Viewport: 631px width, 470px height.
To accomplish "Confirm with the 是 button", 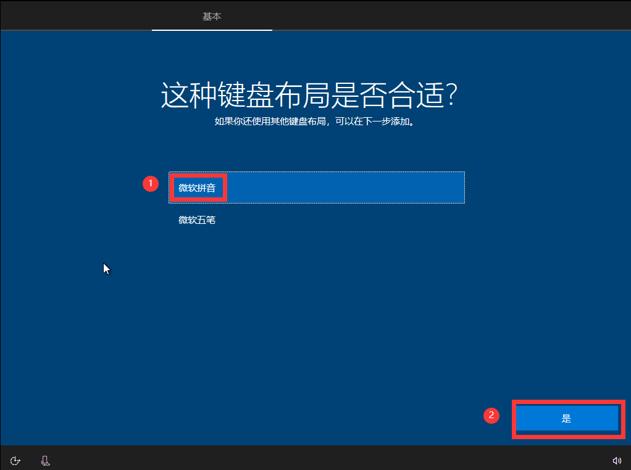I will [567, 419].
